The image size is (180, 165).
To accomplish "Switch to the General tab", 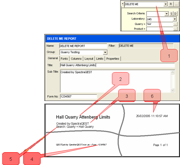I will (53, 59).
